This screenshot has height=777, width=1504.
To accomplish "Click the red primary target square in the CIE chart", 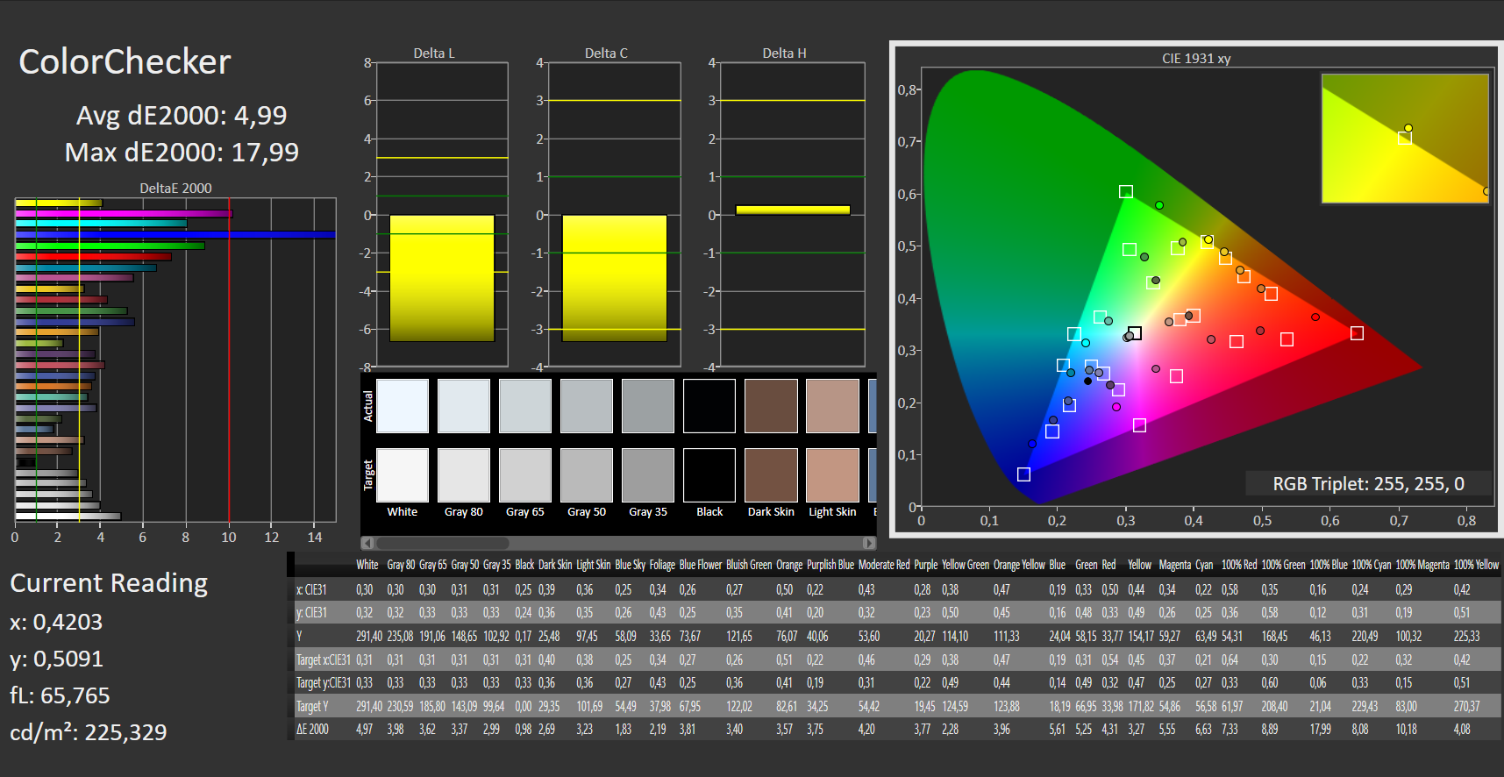I will click(1357, 333).
